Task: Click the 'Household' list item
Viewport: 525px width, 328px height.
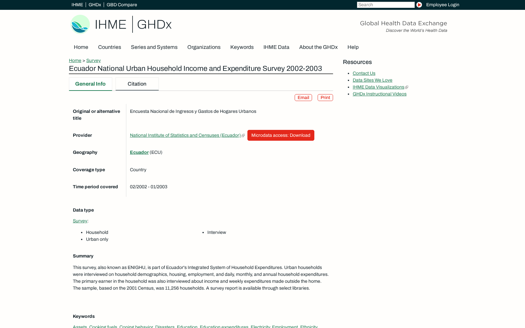Action: click(x=97, y=233)
